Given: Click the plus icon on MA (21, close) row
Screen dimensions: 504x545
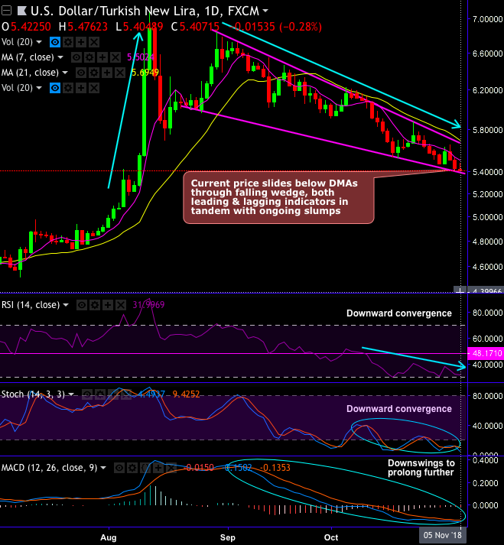Looking at the screenshot, I should click(107, 73).
